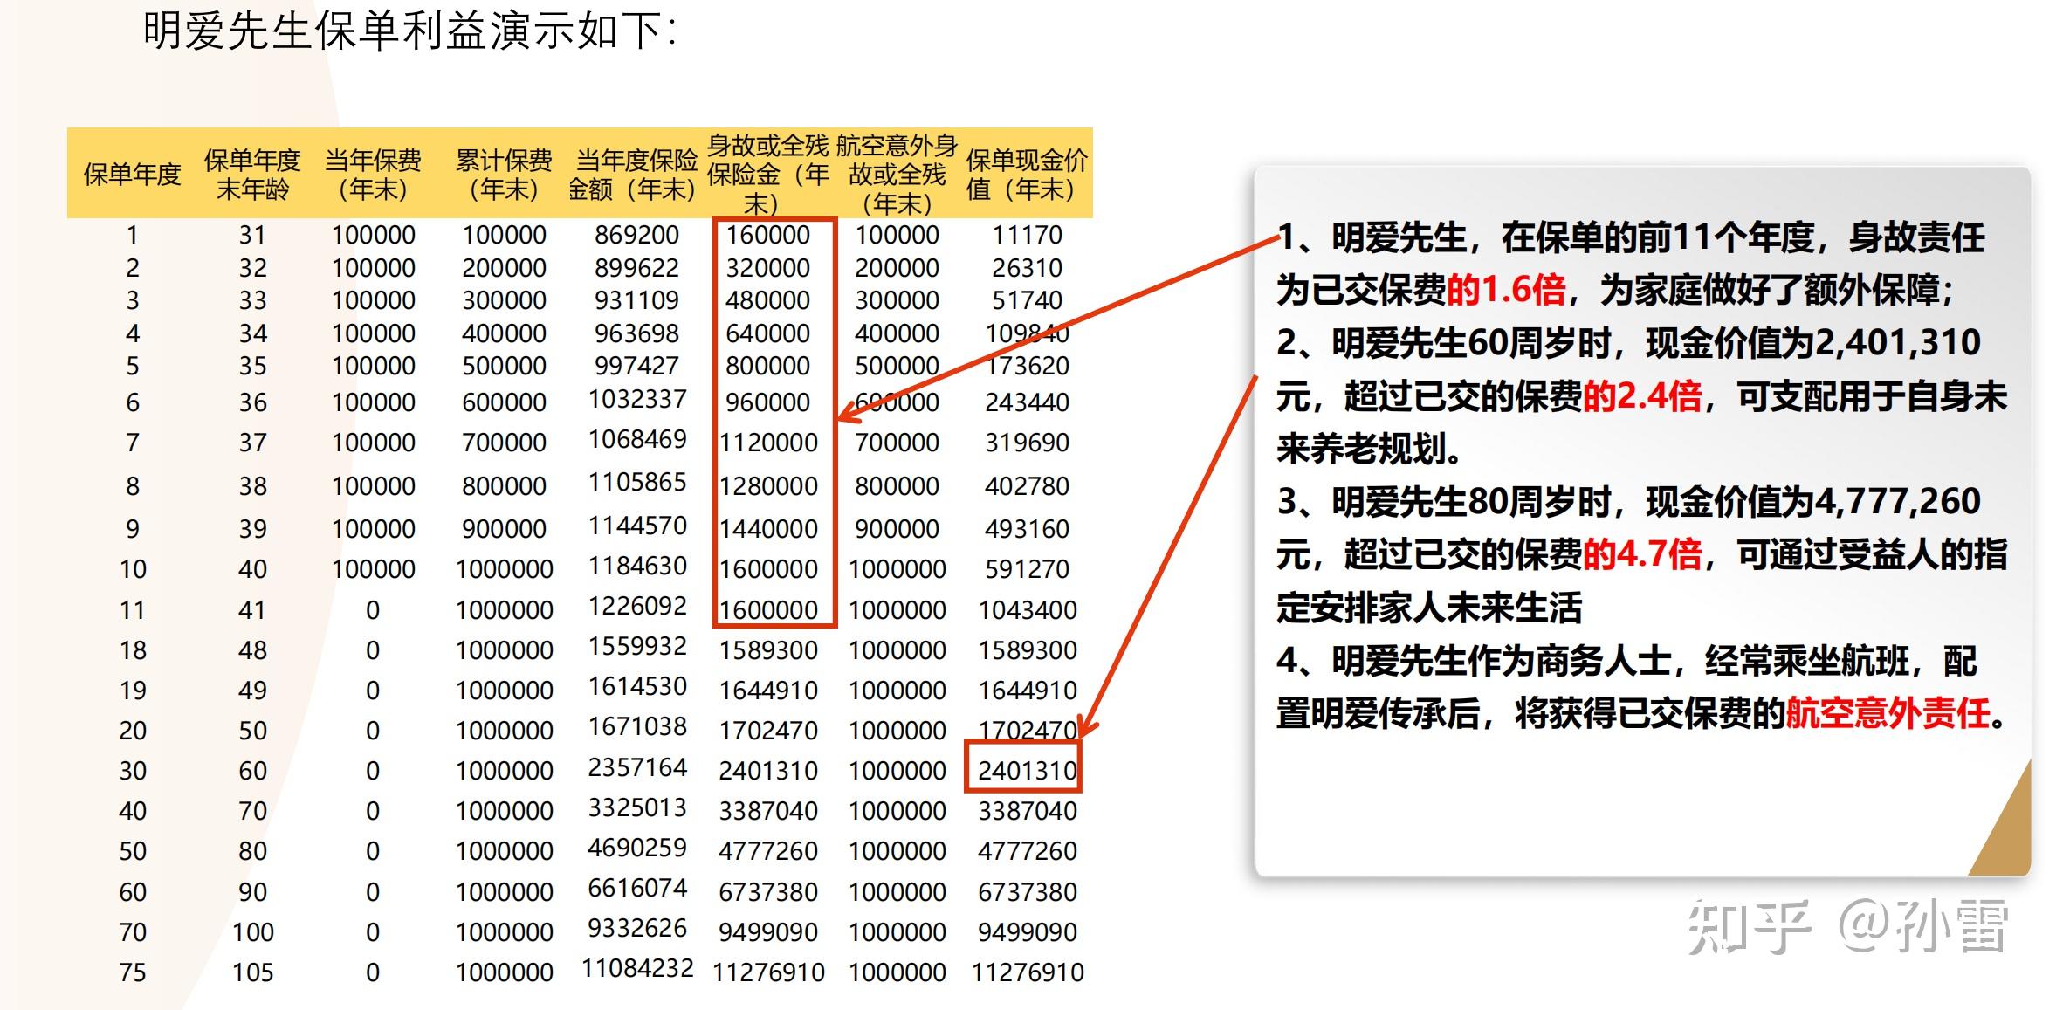Click the 当年保费 column header
The height and width of the screenshot is (1010, 2063).
(373, 175)
